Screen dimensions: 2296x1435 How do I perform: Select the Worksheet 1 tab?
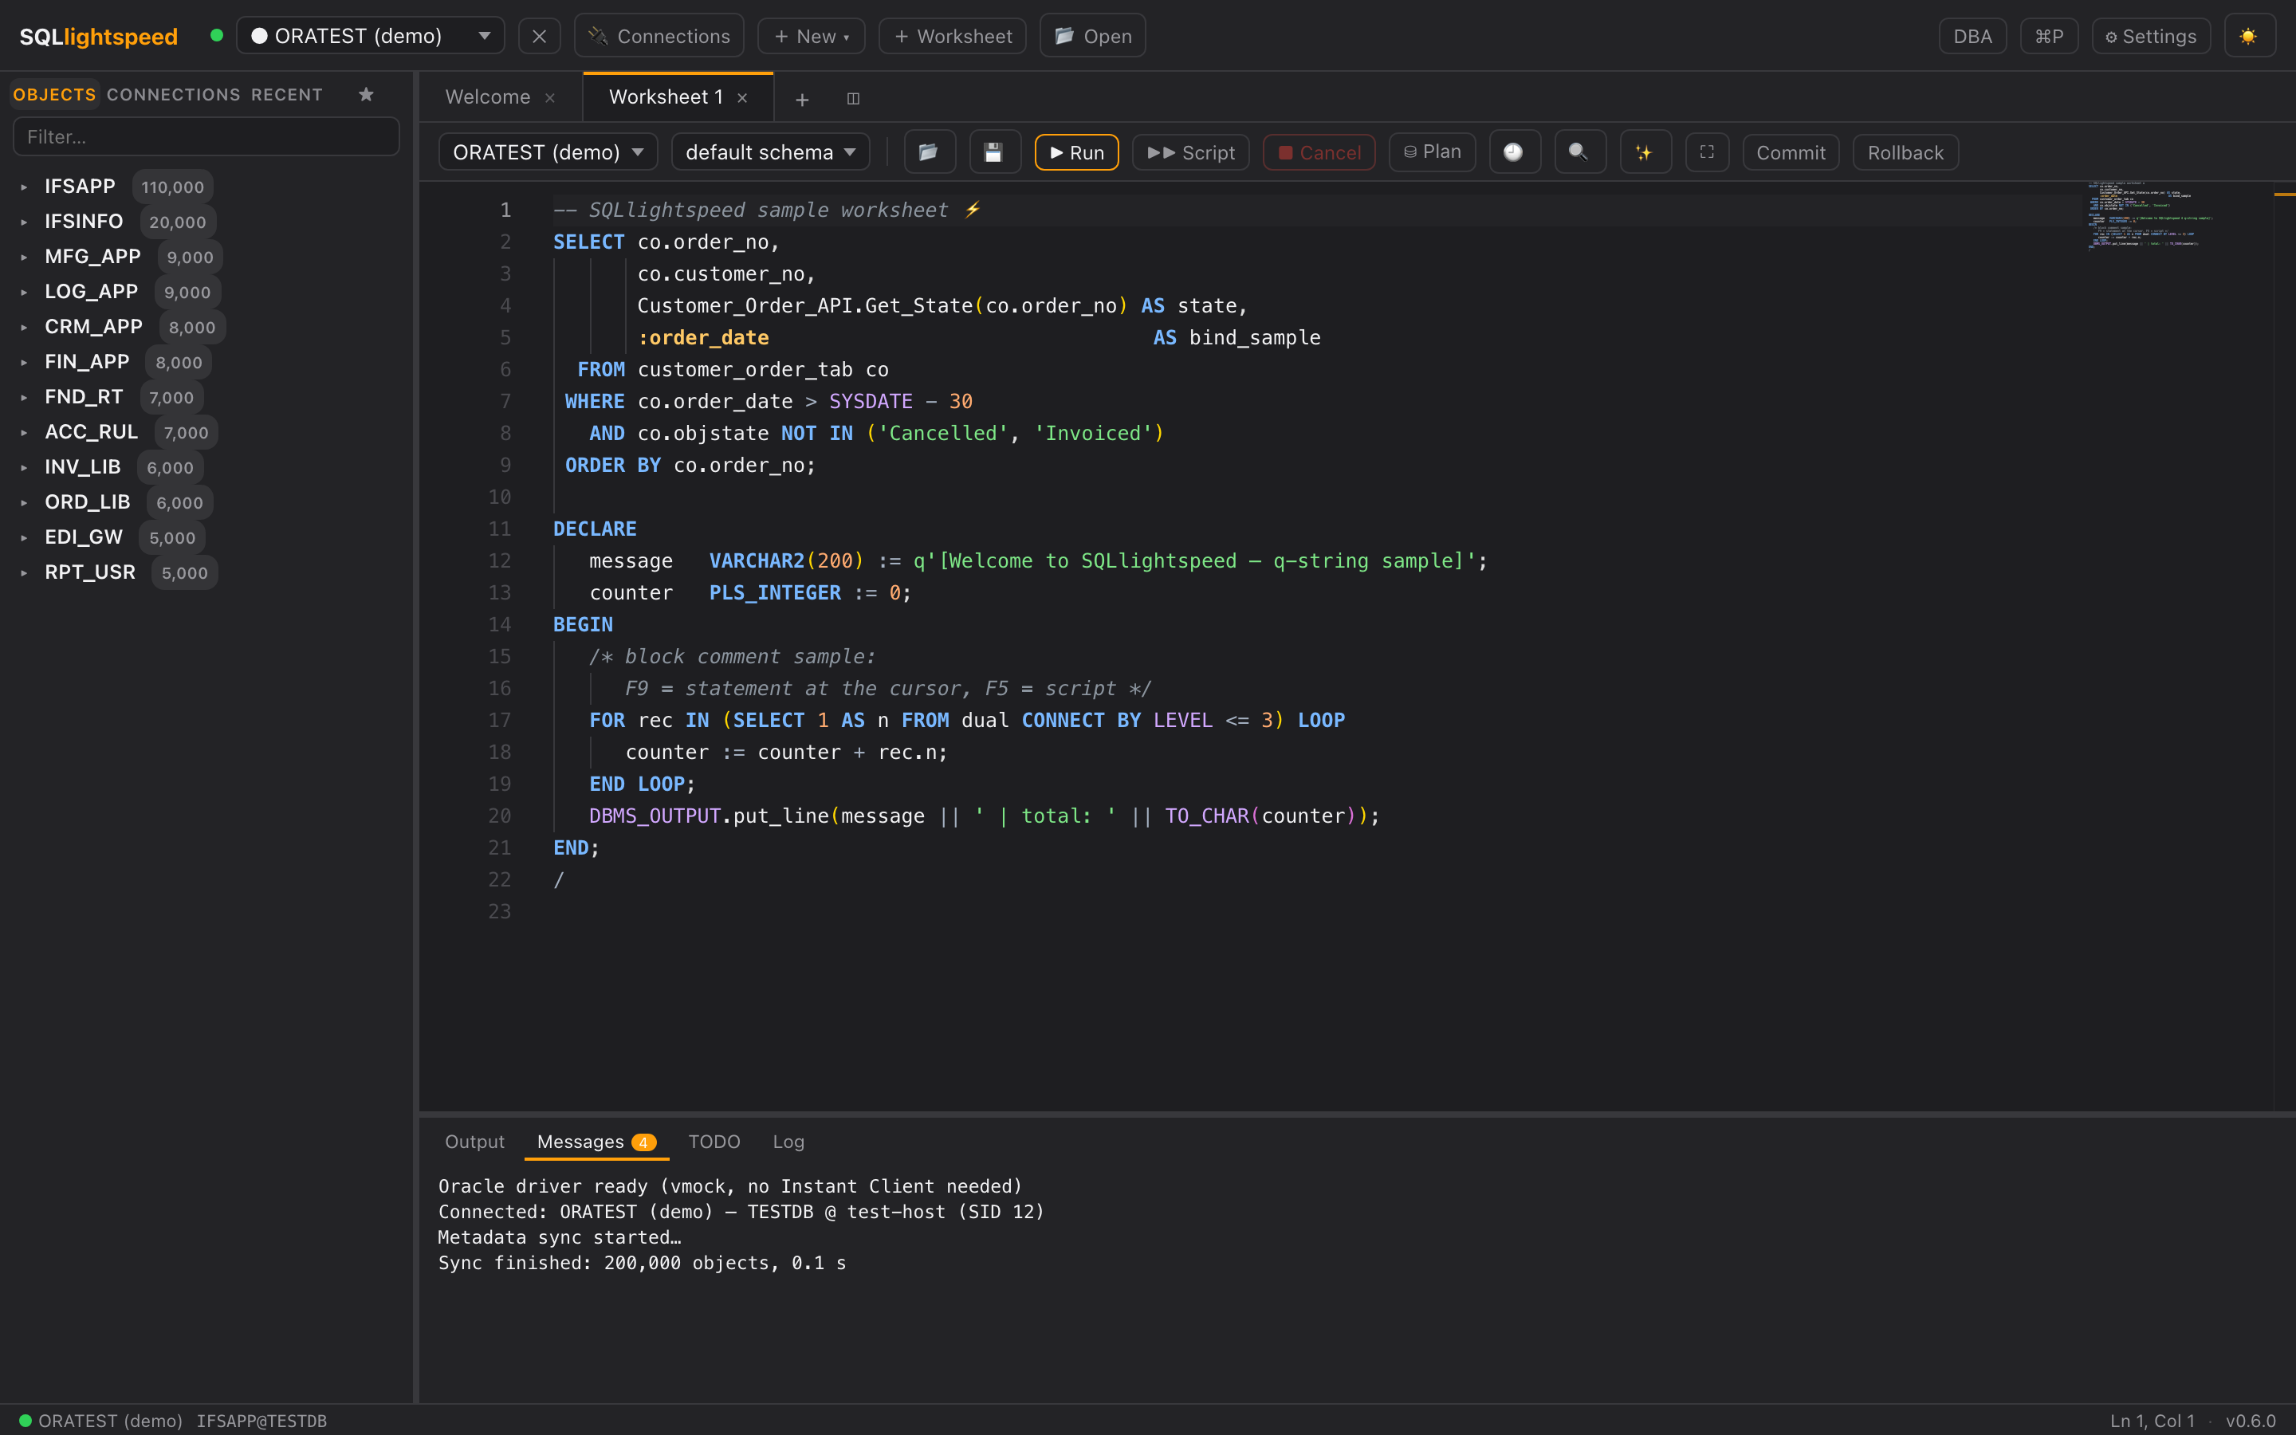[666, 96]
